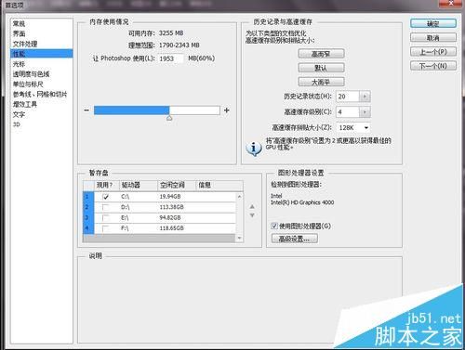This screenshot has width=465, height=350.
Task: Select the 文字 category
Action: pyautogui.click(x=19, y=114)
